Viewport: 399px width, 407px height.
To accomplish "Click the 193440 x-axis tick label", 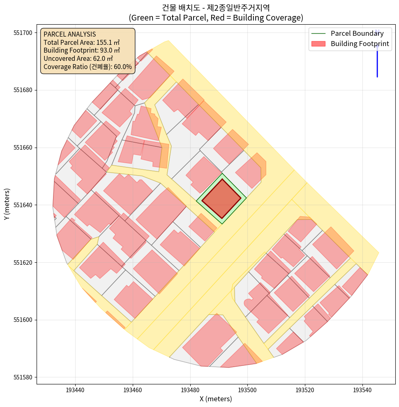I will click(75, 389).
